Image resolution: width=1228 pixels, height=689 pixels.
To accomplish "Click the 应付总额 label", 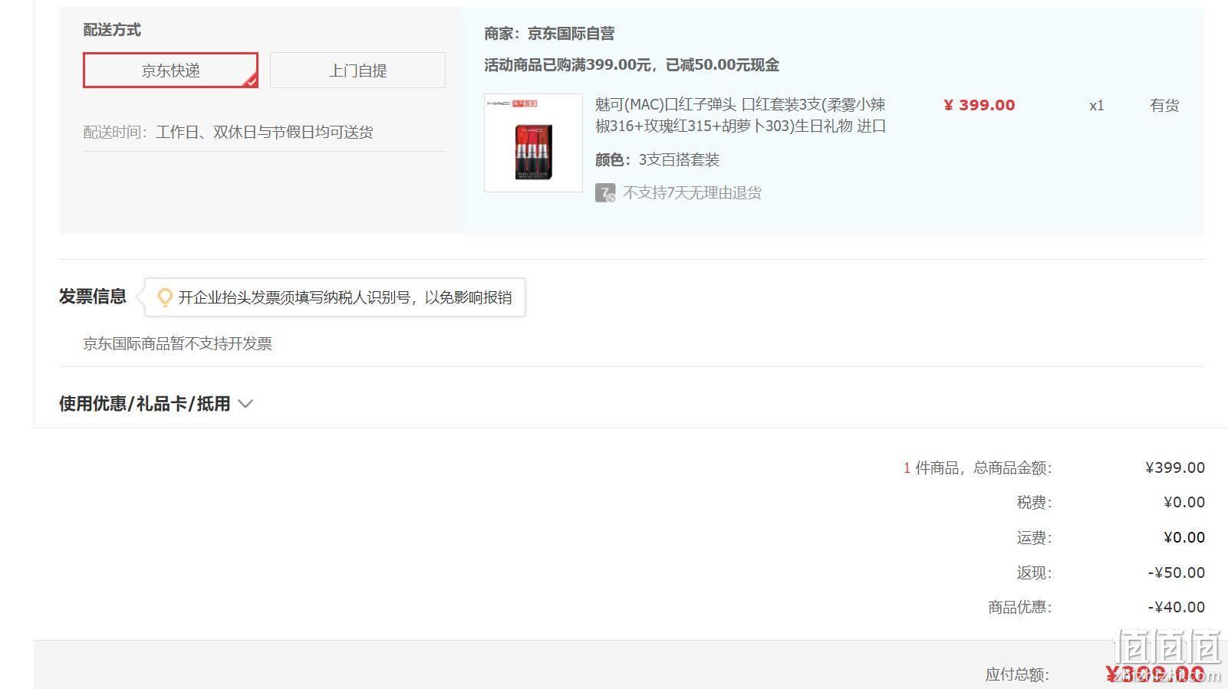I will click(x=1017, y=674).
